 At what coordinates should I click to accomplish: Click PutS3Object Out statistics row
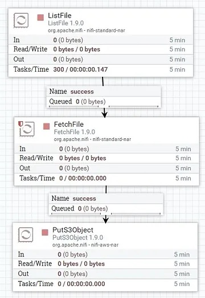tap(105, 274)
